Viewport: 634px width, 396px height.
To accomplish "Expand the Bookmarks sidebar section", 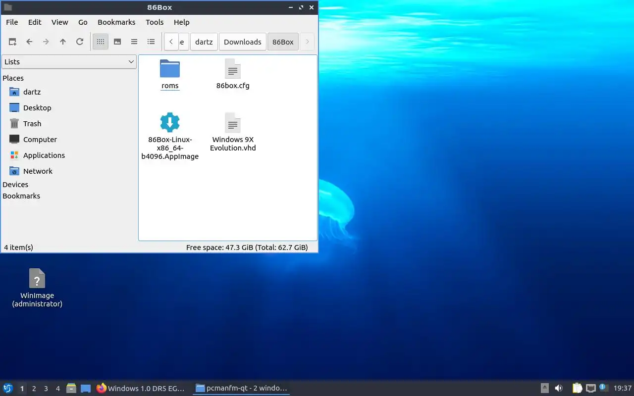I will pyautogui.click(x=21, y=196).
